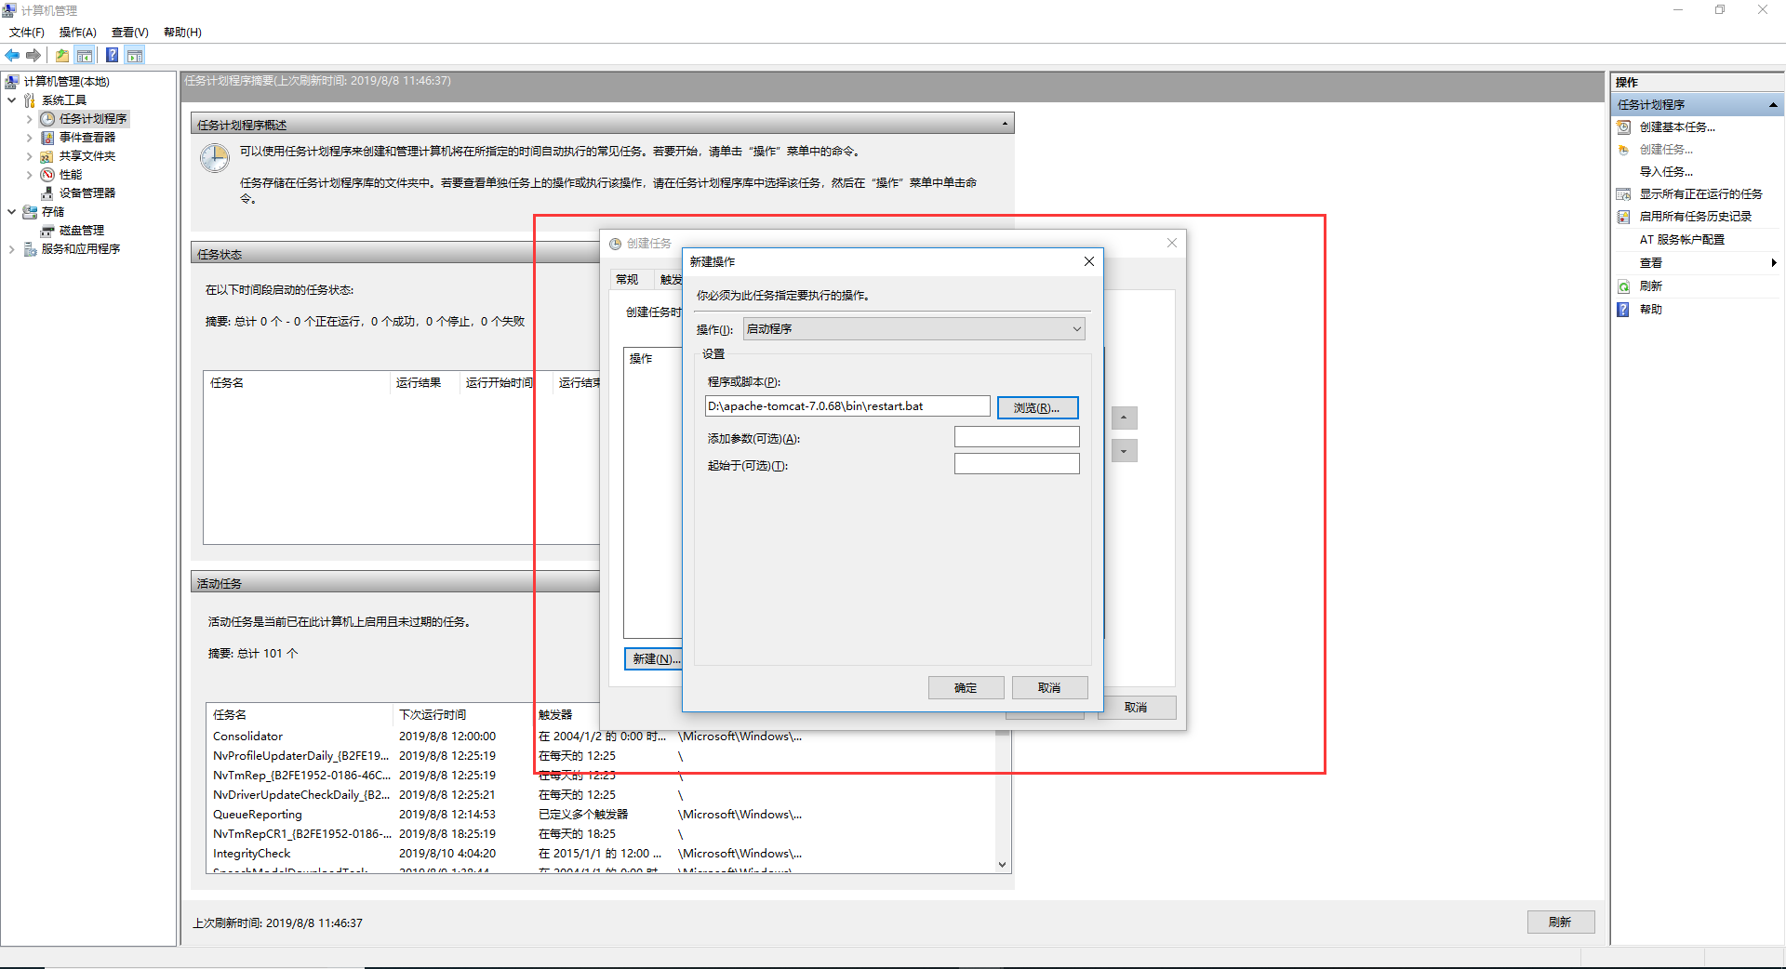Open the 帮助(H) menu
This screenshot has height=969, width=1786.
(x=182, y=33)
